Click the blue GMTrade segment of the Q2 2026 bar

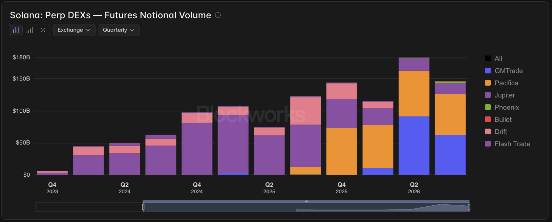click(x=414, y=146)
